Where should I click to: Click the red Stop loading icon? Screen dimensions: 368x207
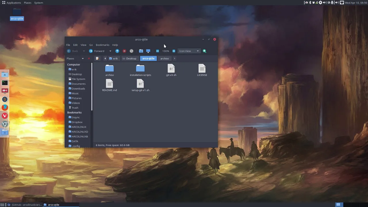pyautogui.click(x=124, y=51)
